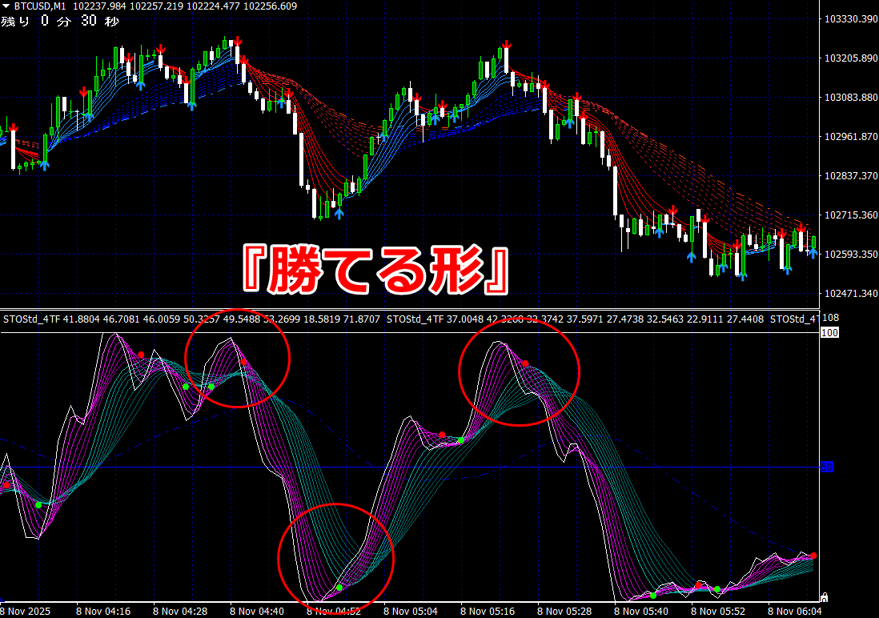The height and width of the screenshot is (618, 879).
Task: Click the BTCUSD,M1 symbol title
Action: tap(39, 6)
